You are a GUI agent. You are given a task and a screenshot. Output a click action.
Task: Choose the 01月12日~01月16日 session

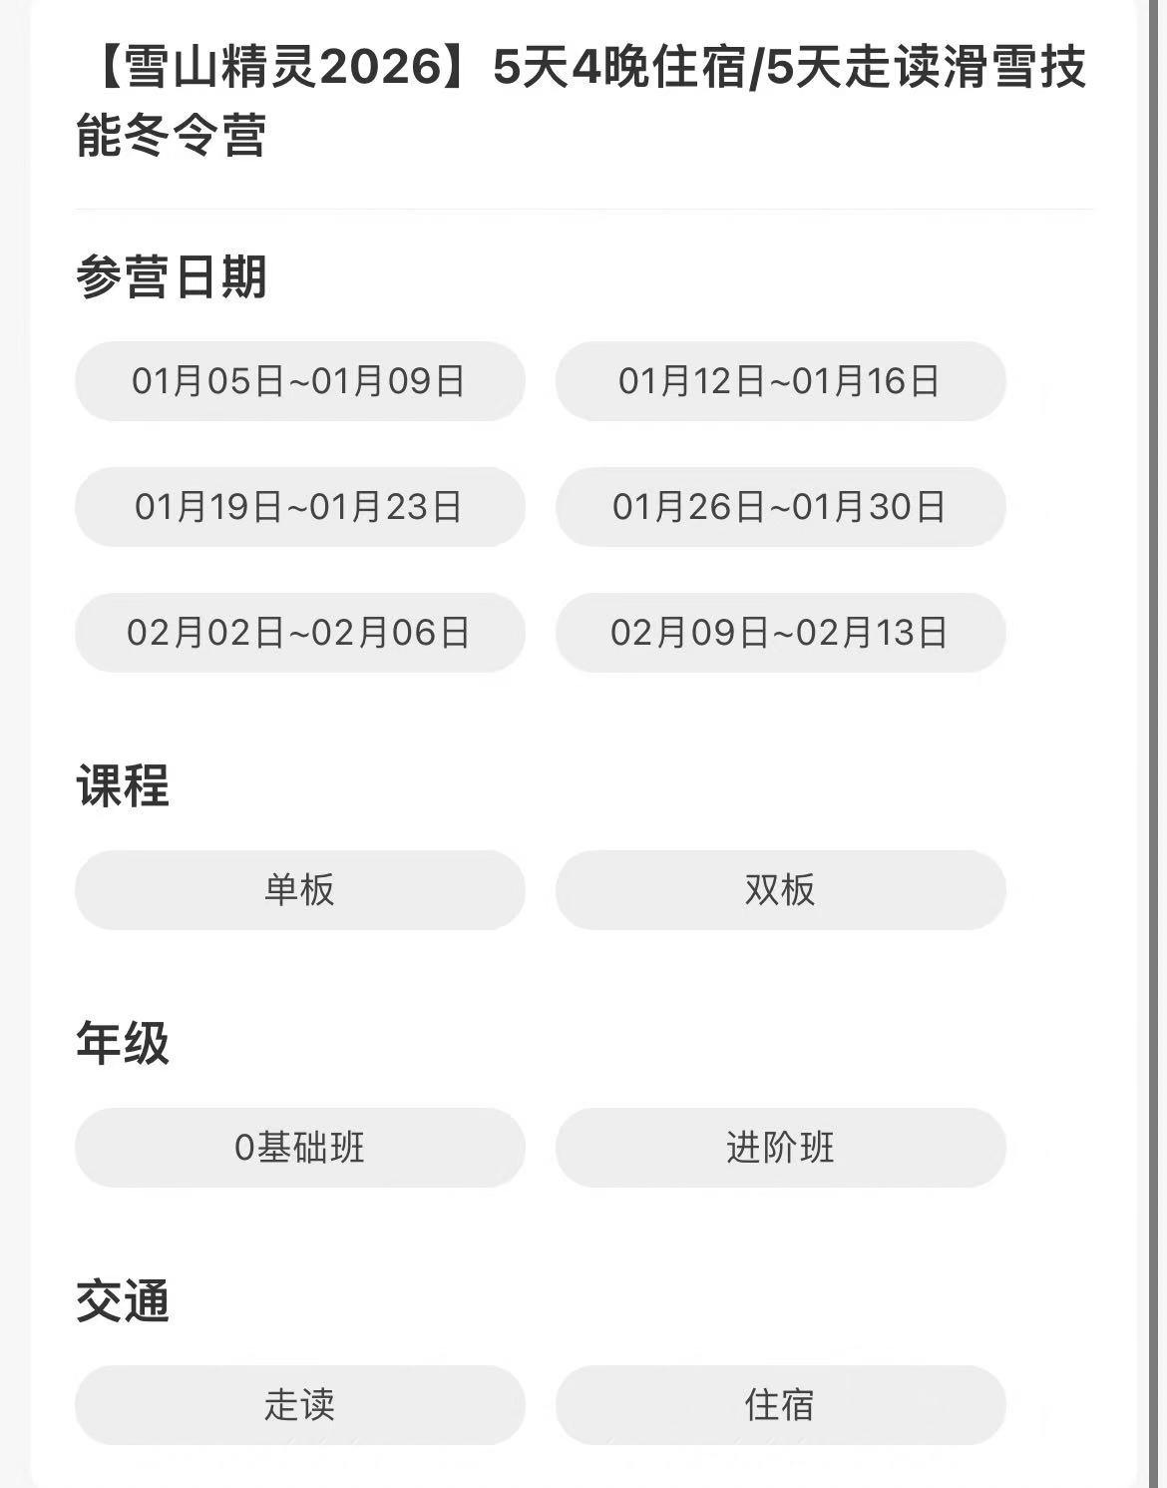tap(780, 381)
